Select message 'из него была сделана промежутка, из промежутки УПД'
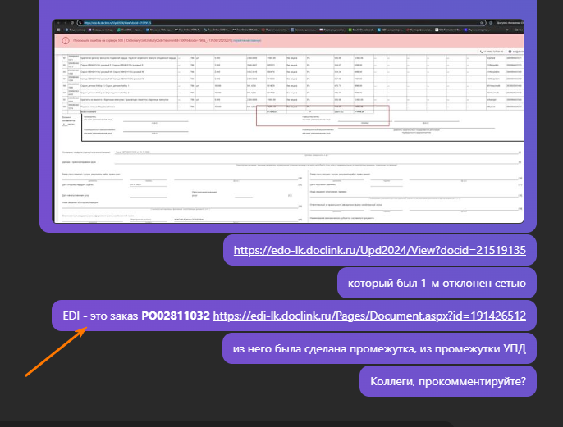The image size is (563, 427). [x=379, y=348]
